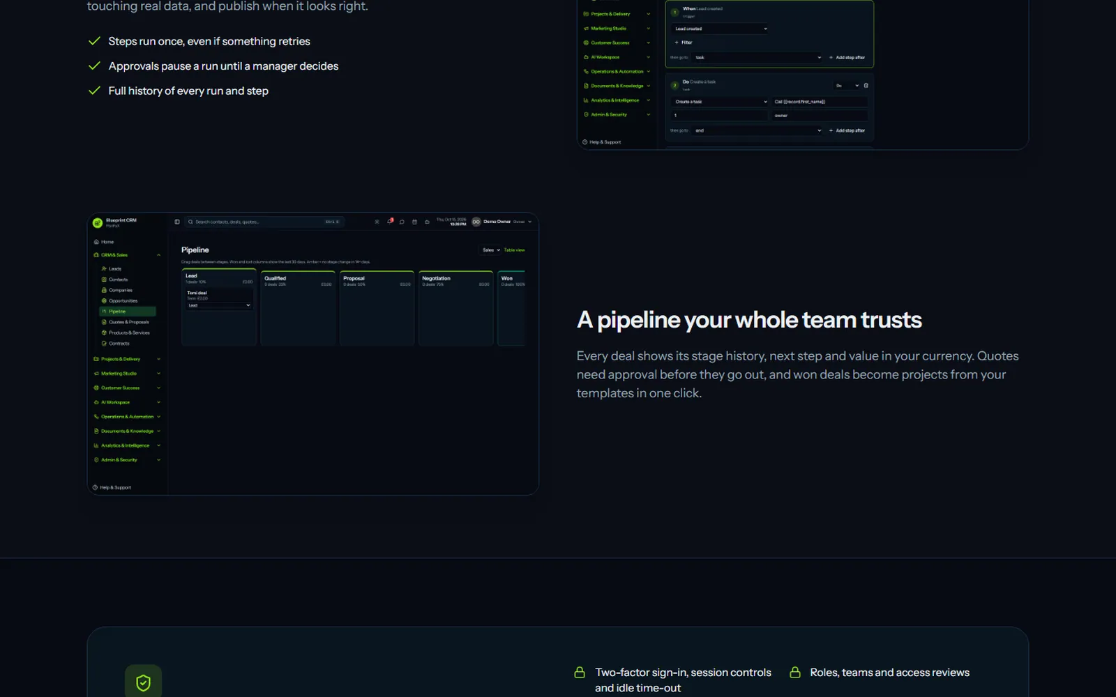
Task: Select the highlighted Pipeline sidebar item
Action: [x=128, y=312]
